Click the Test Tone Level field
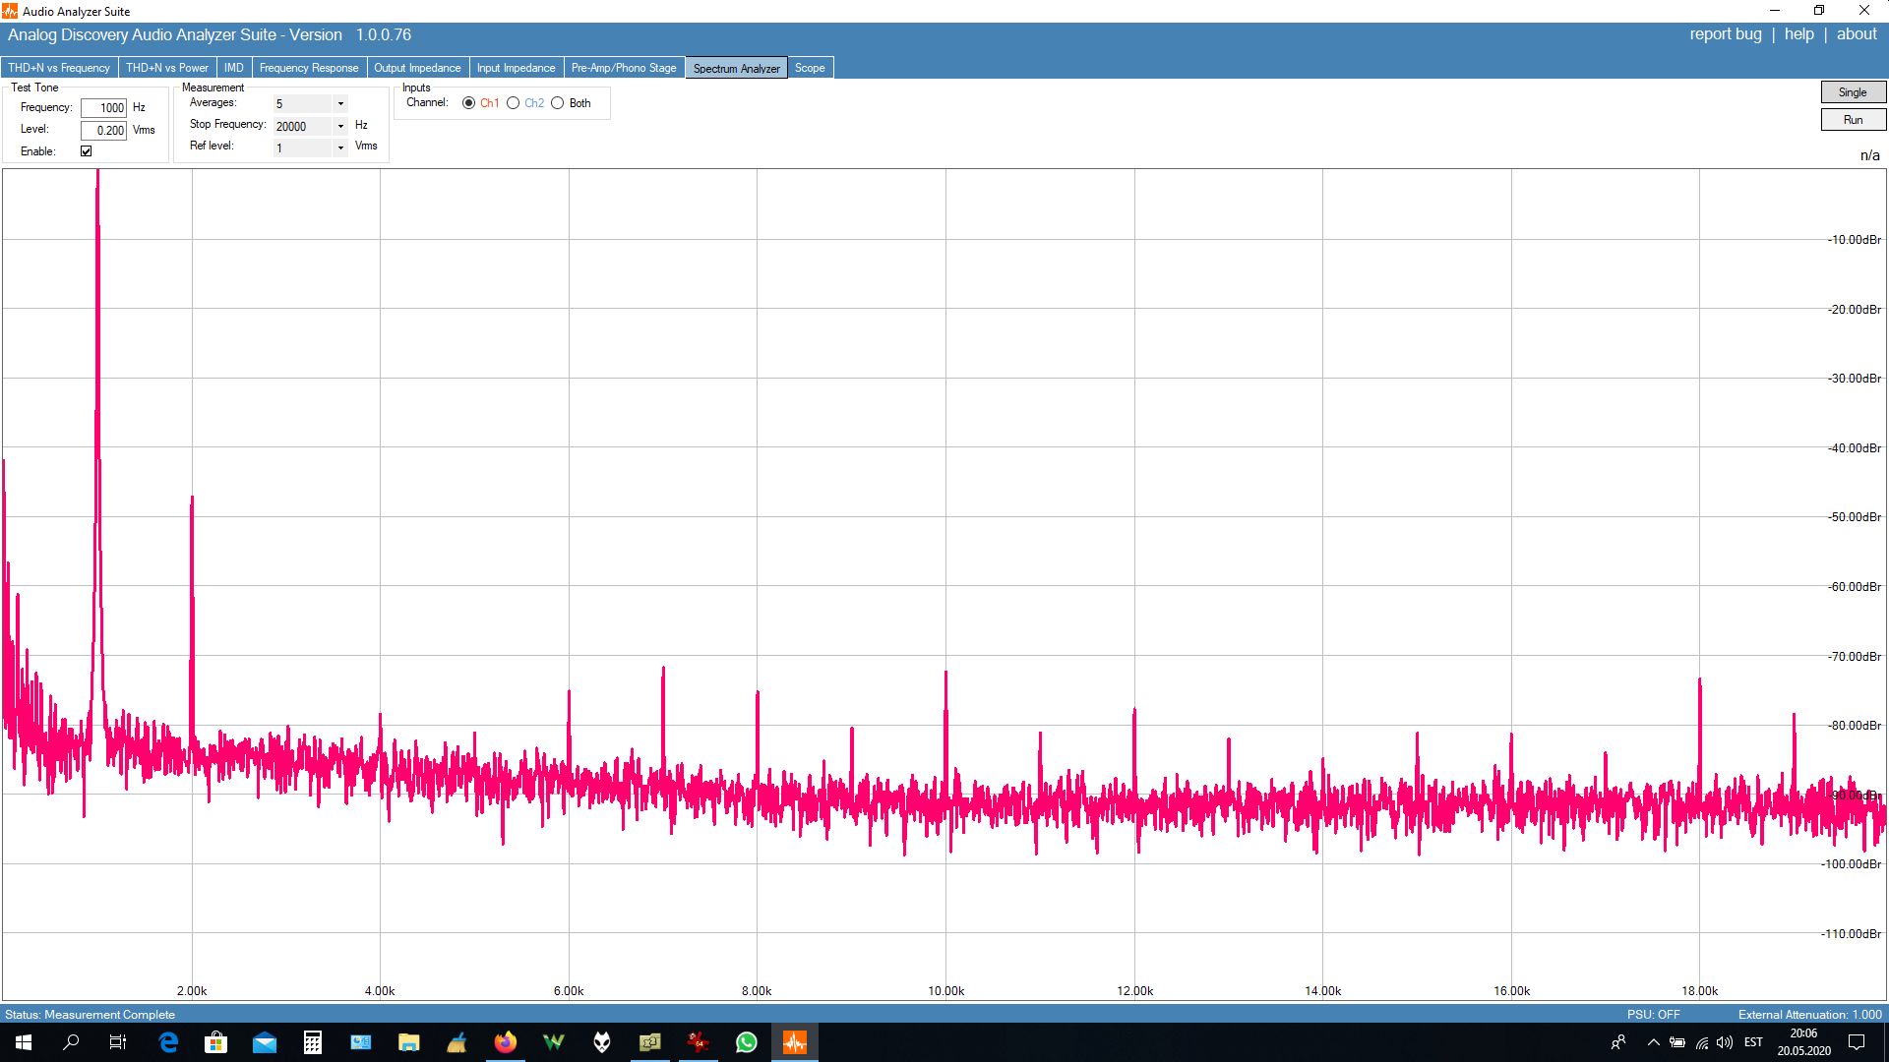The height and width of the screenshot is (1062, 1889). (103, 130)
